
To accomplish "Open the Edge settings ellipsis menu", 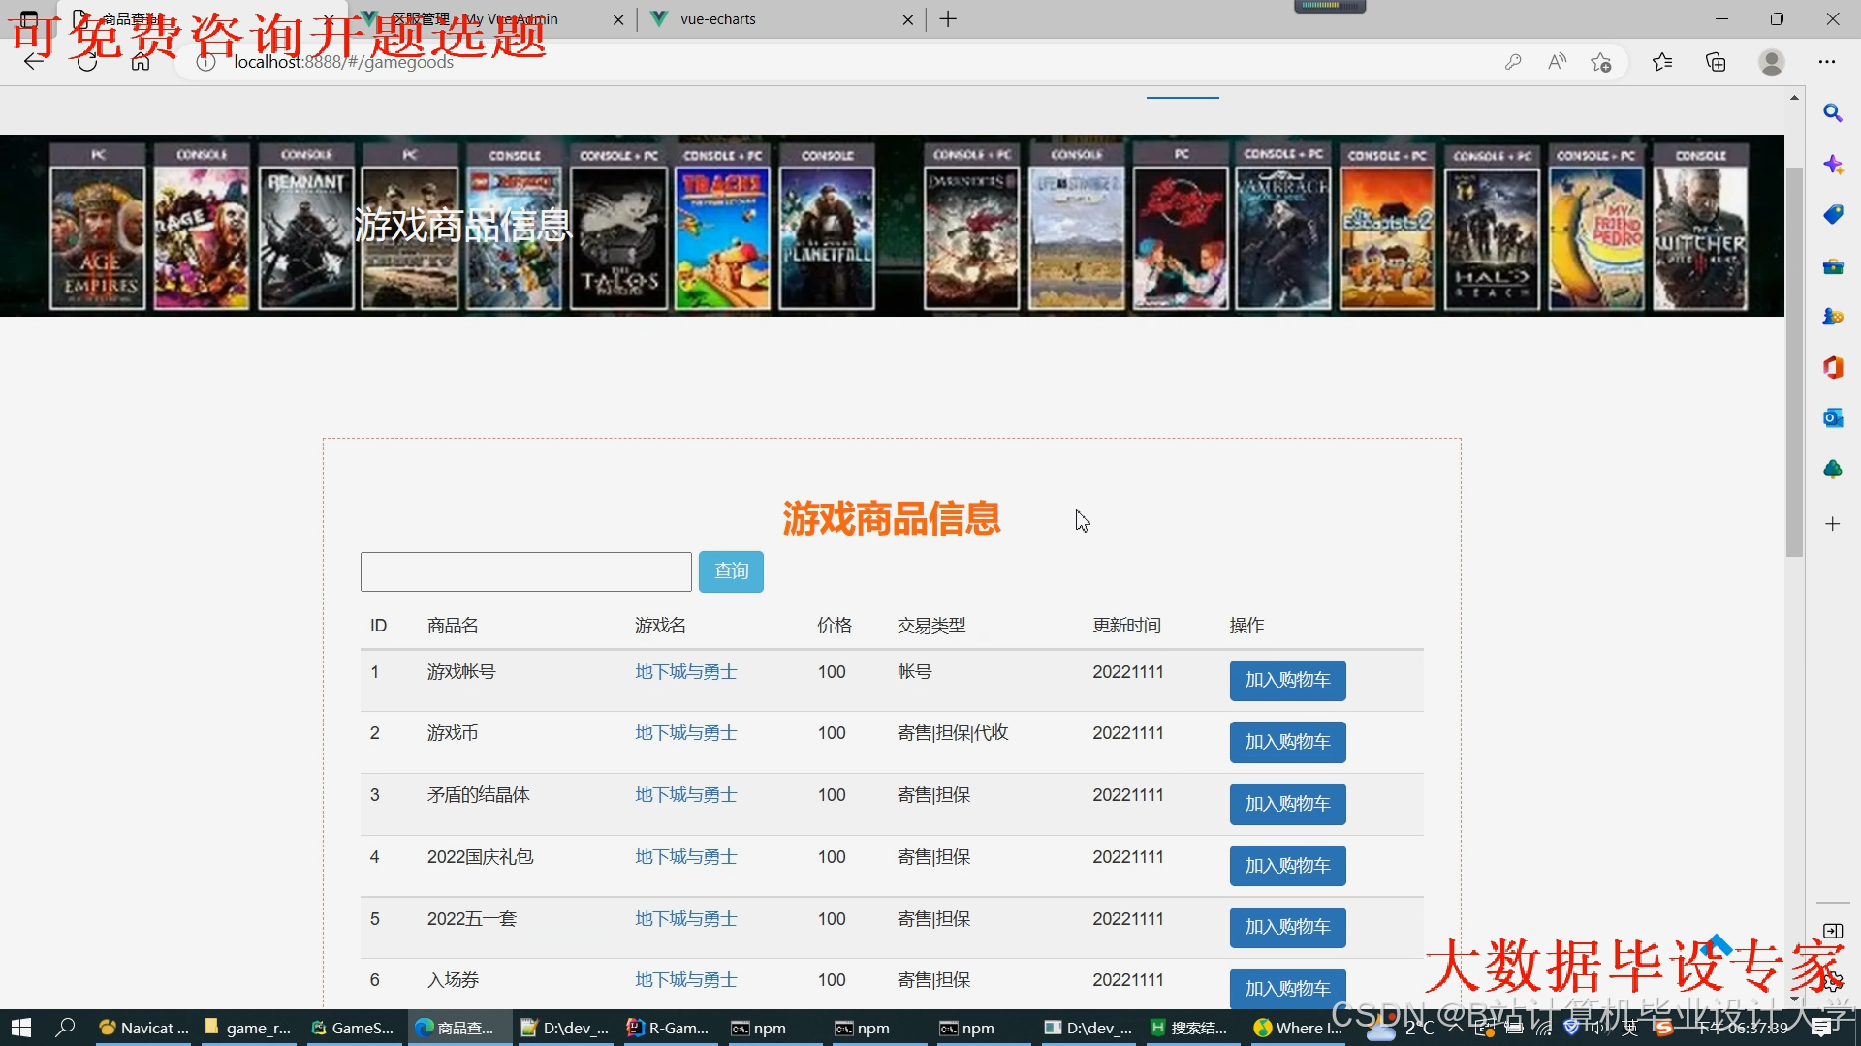I will pyautogui.click(x=1826, y=62).
